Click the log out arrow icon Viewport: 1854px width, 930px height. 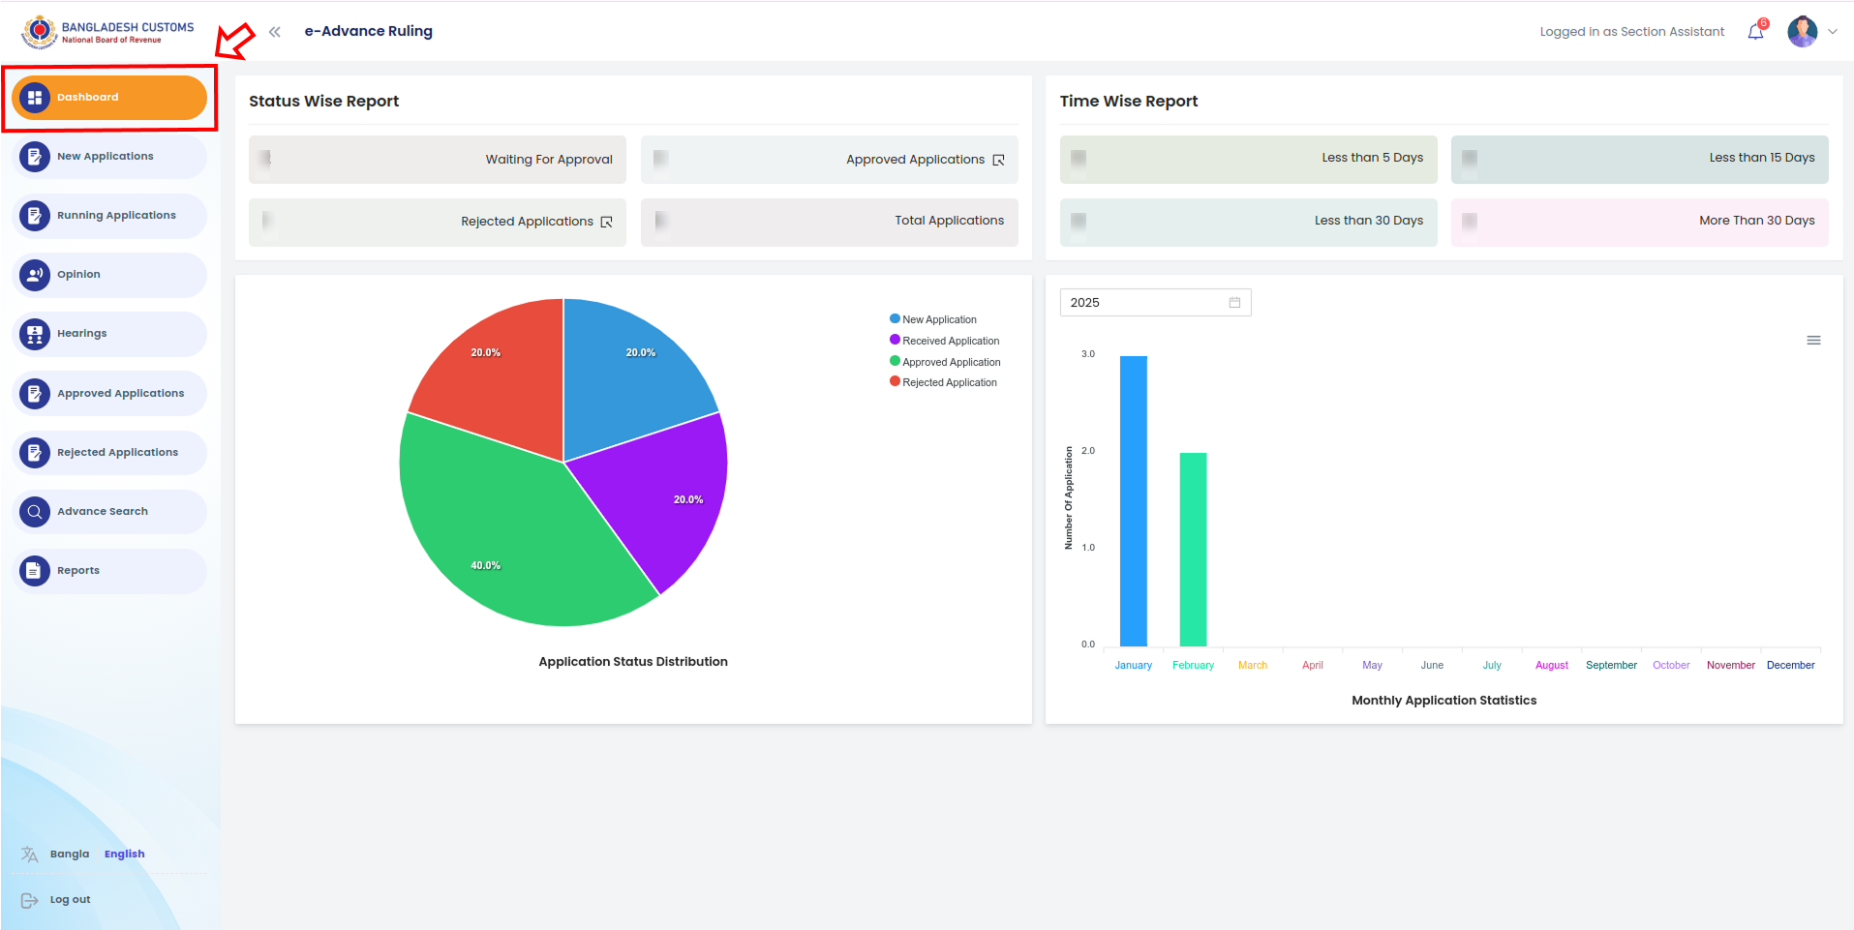tap(30, 900)
